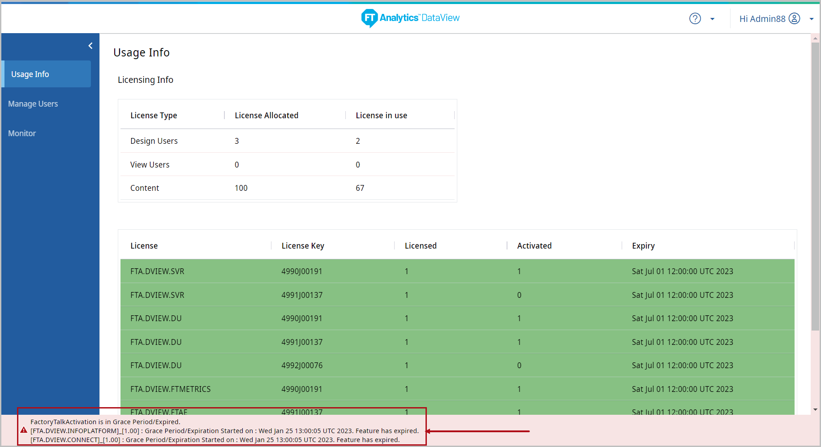Image resolution: width=821 pixels, height=447 pixels.
Task: Click the scrollbar down arrow
Action: click(816, 409)
